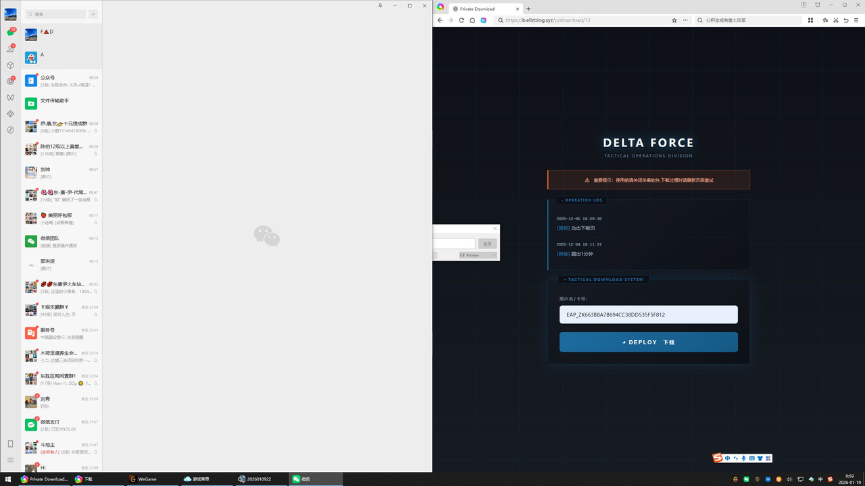Open the three-dots menu in address bar
The height and width of the screenshot is (486, 865).
pos(687,20)
